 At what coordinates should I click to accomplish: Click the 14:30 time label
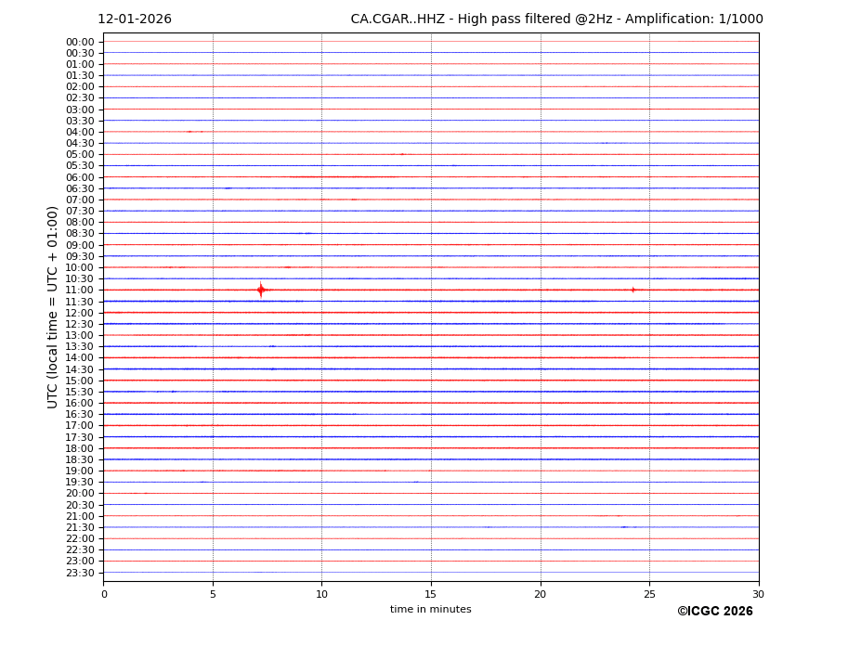(x=80, y=369)
